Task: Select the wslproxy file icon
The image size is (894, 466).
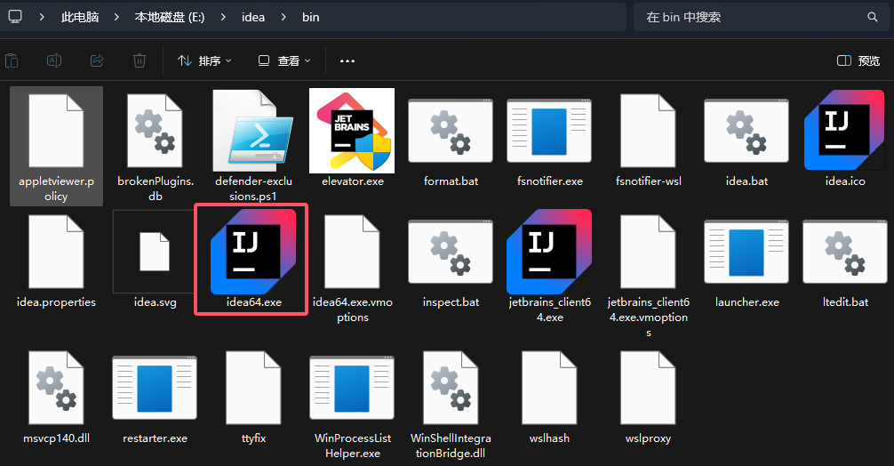Action: pyautogui.click(x=648, y=388)
